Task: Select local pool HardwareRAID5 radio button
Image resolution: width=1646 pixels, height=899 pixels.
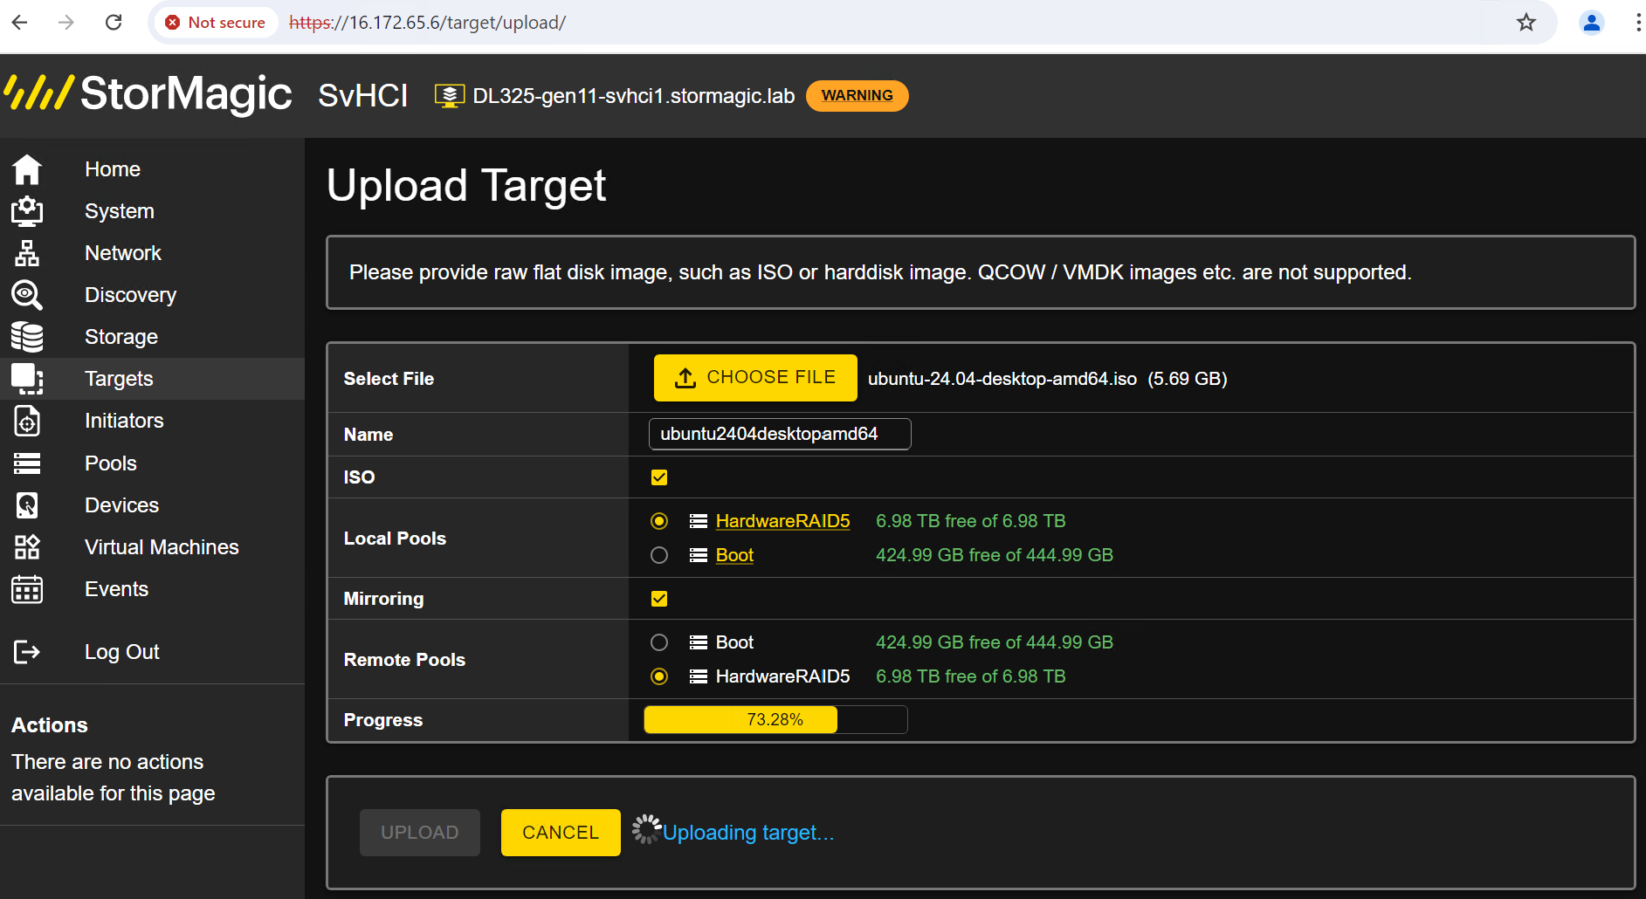Action: click(x=659, y=521)
